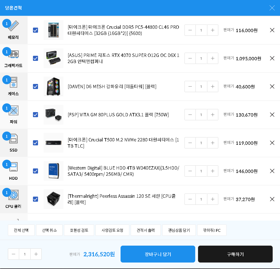Increase quantity of Crucial DDR5 memory
280x269 pixels.
[212, 30]
